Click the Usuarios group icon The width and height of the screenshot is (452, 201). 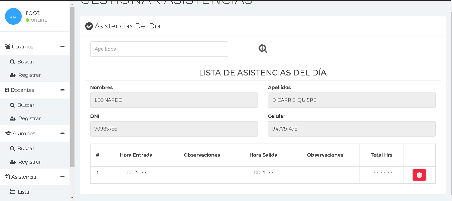8,47
